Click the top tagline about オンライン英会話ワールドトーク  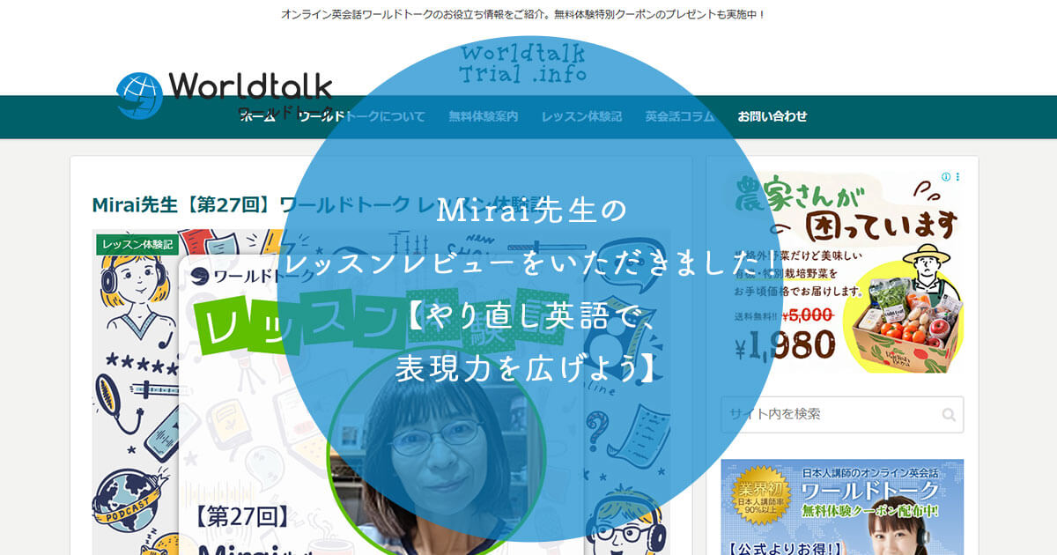click(523, 15)
